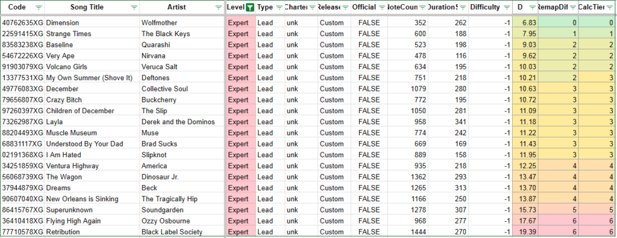This screenshot has width=617, height=238.
Task: Select the Superunknown song title cell
Action: 92,210
